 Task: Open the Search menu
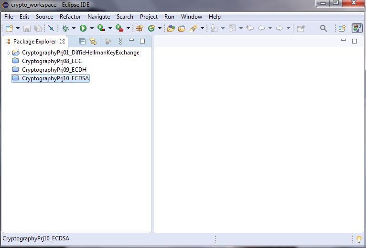[x=125, y=17]
